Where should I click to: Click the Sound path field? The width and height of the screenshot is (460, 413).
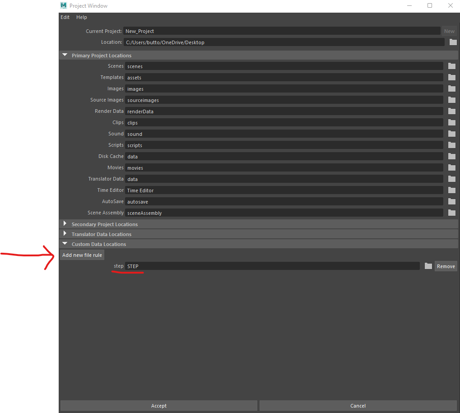click(x=284, y=134)
